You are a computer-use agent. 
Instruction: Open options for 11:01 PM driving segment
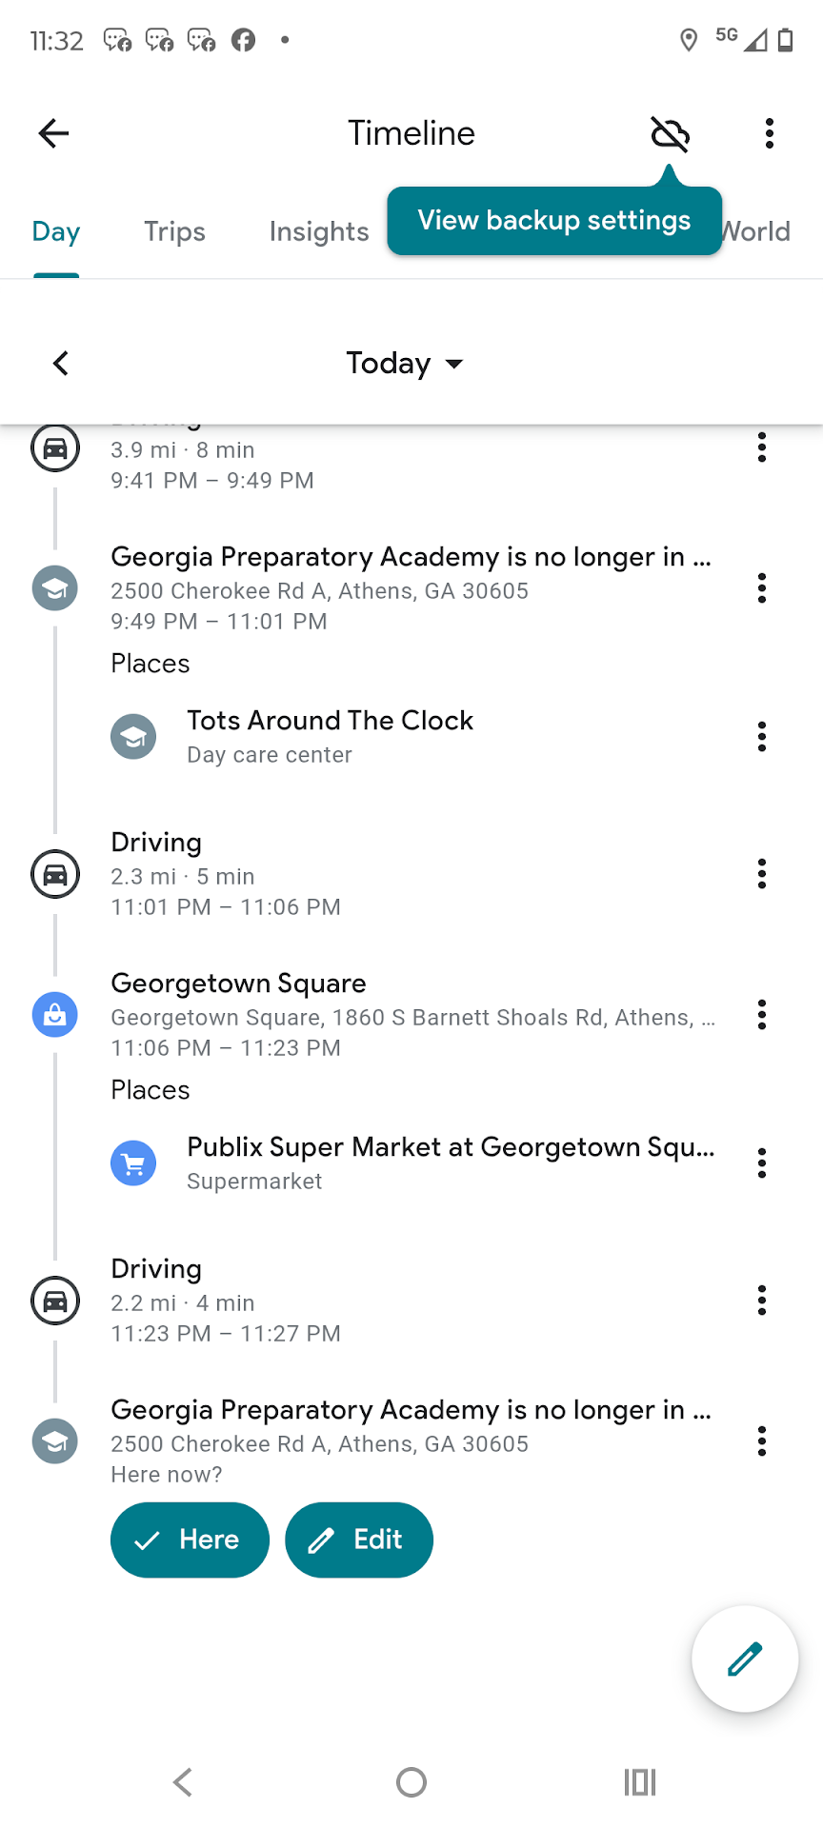click(x=761, y=873)
